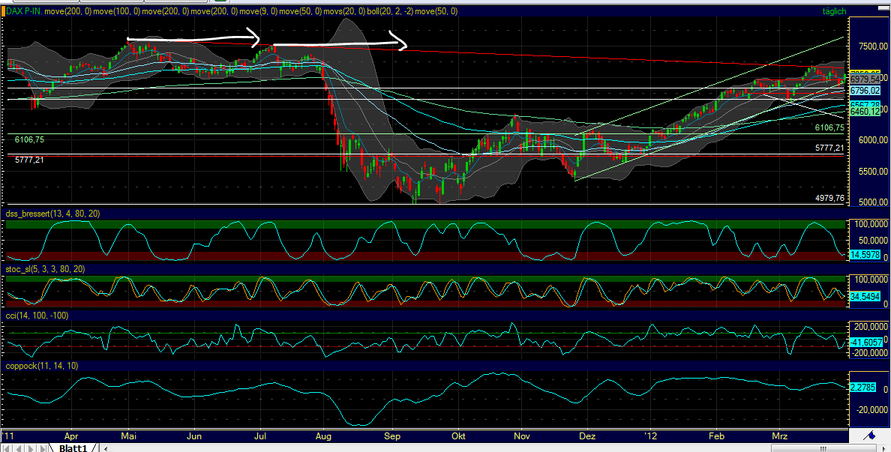Click the blue pin marker icon
Screen dimensions: 891x452
click(x=868, y=436)
